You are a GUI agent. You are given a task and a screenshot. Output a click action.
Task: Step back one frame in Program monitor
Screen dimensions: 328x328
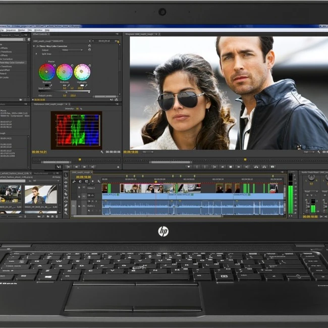pyautogui.click(x=223, y=167)
